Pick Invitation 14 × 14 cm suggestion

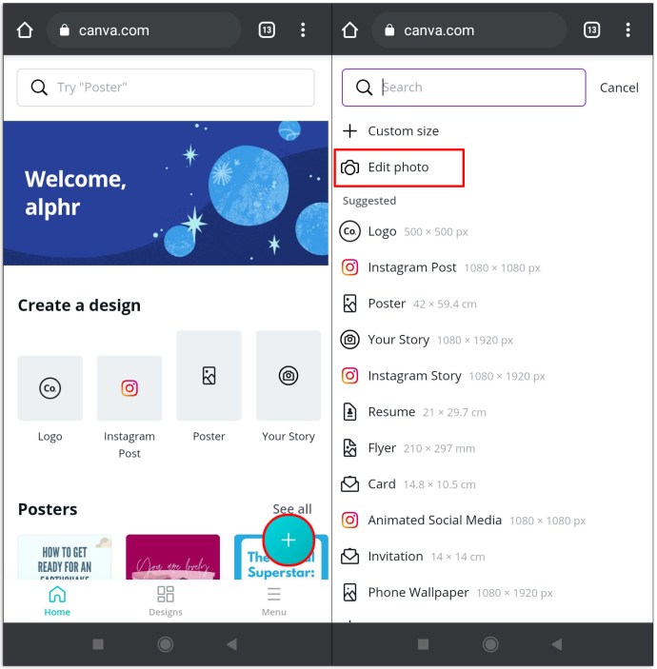[413, 557]
